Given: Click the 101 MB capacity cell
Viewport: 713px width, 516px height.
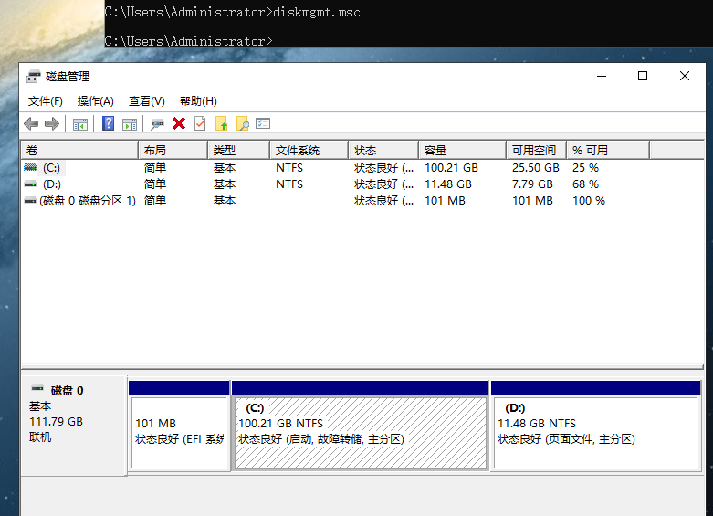Looking at the screenshot, I should point(445,201).
